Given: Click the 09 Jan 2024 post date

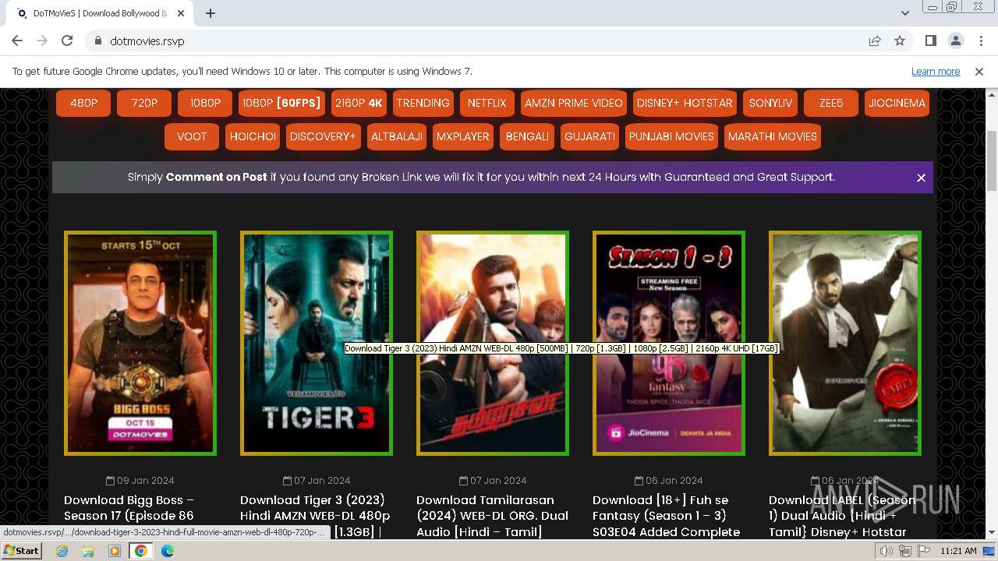Looking at the screenshot, I should [140, 481].
